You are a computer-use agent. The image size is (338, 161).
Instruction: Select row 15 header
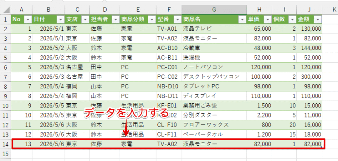coord(5,154)
